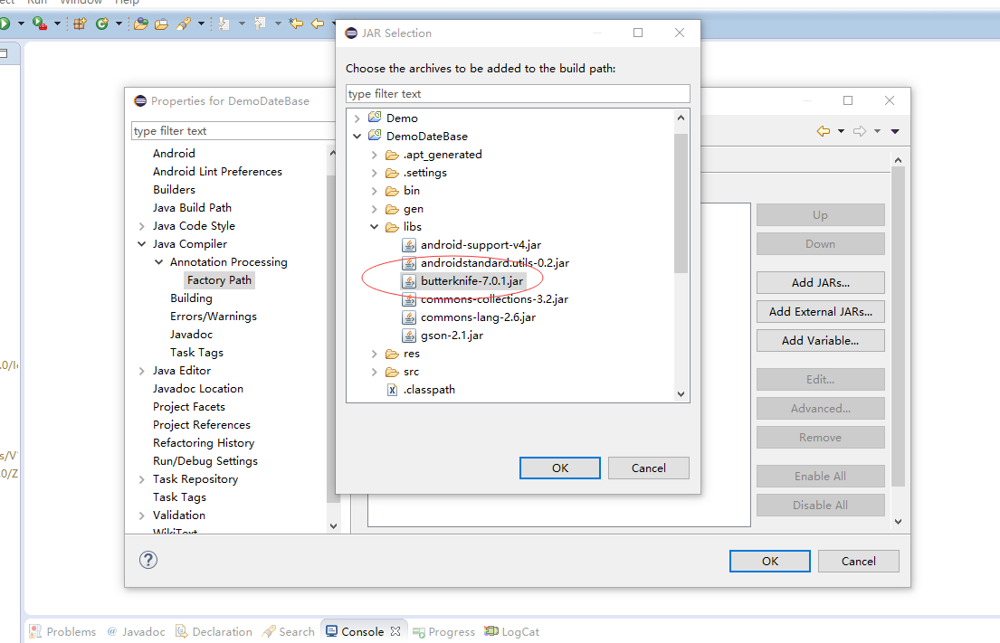
Task: Select Run/Debug Settings
Action: pyautogui.click(x=205, y=460)
